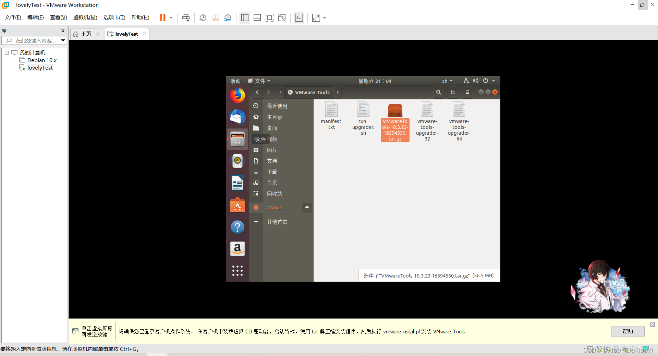Enter full screen mode
The height and width of the screenshot is (356, 658).
(x=269, y=18)
